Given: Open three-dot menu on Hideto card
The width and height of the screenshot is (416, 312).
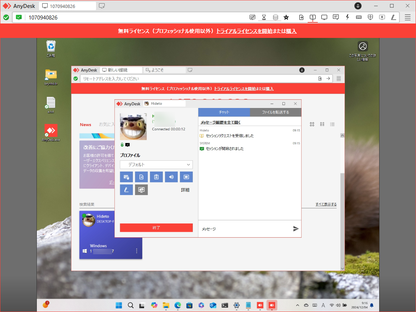Looking at the screenshot, I should pyautogui.click(x=136, y=251).
